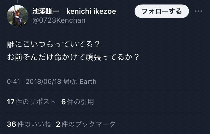Click the bold bookmark count 2

[58, 124]
